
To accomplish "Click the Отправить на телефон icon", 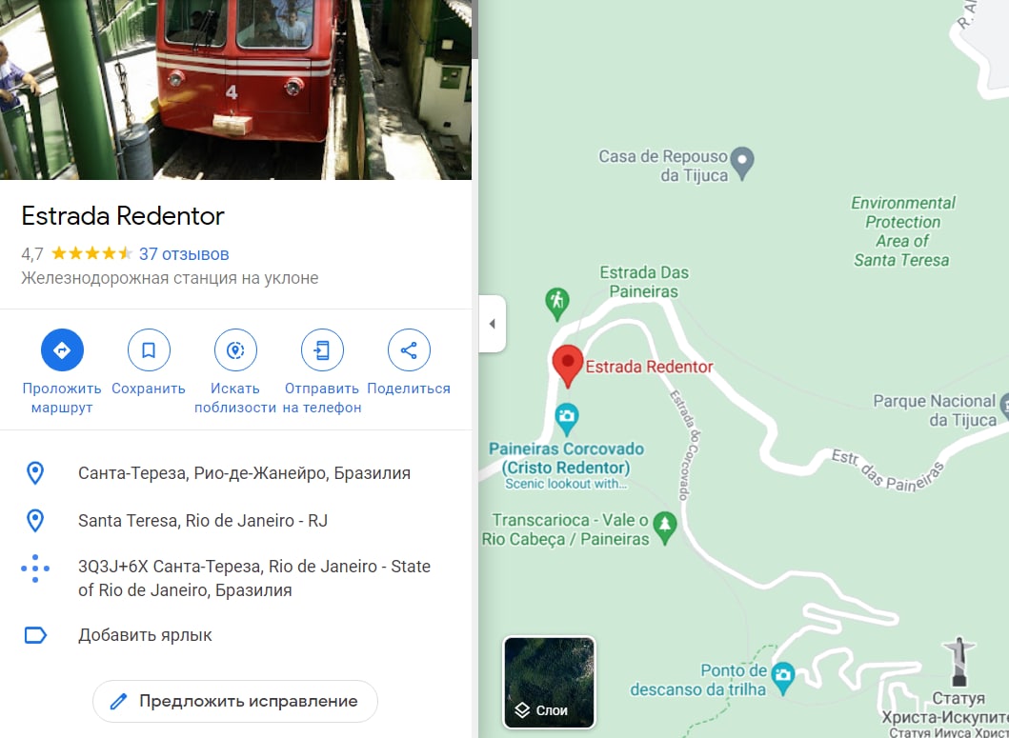I will [322, 350].
